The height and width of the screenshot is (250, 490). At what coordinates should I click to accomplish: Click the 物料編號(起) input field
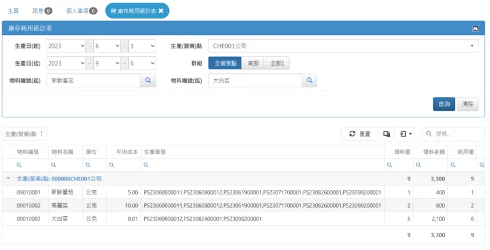(93, 80)
